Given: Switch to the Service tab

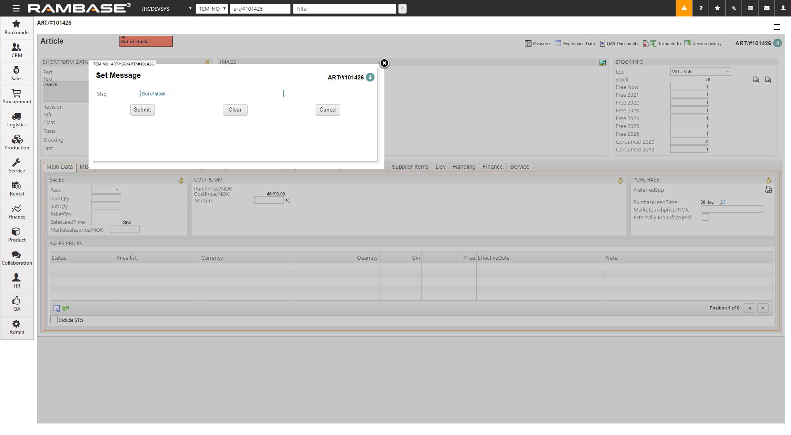Looking at the screenshot, I should click(520, 167).
